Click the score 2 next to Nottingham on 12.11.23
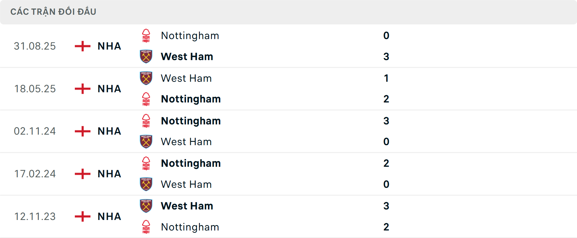The width and height of the screenshot is (577, 238). (x=386, y=227)
